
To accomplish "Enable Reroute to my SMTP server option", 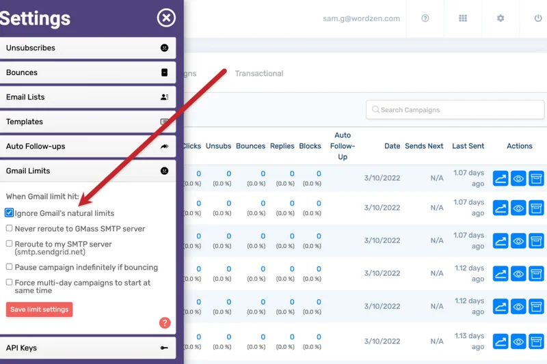I will [x=10, y=244].
